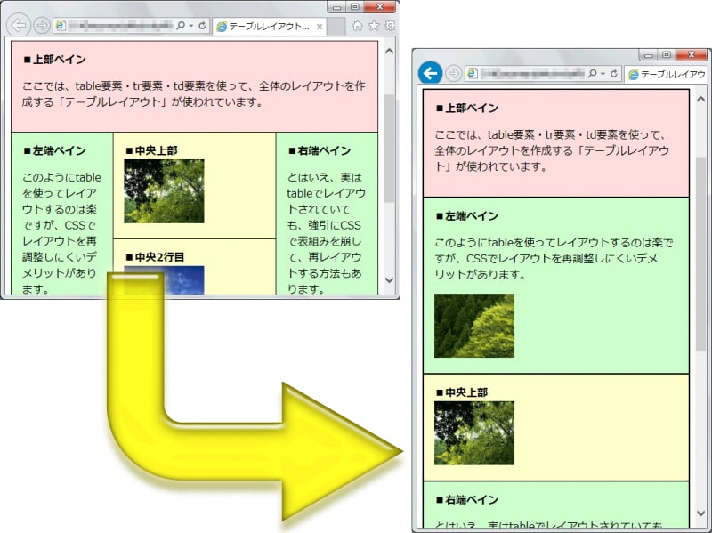The height and width of the screenshot is (533, 712).
Task: Click the Forward arrow in the left window
Action: click(x=42, y=25)
